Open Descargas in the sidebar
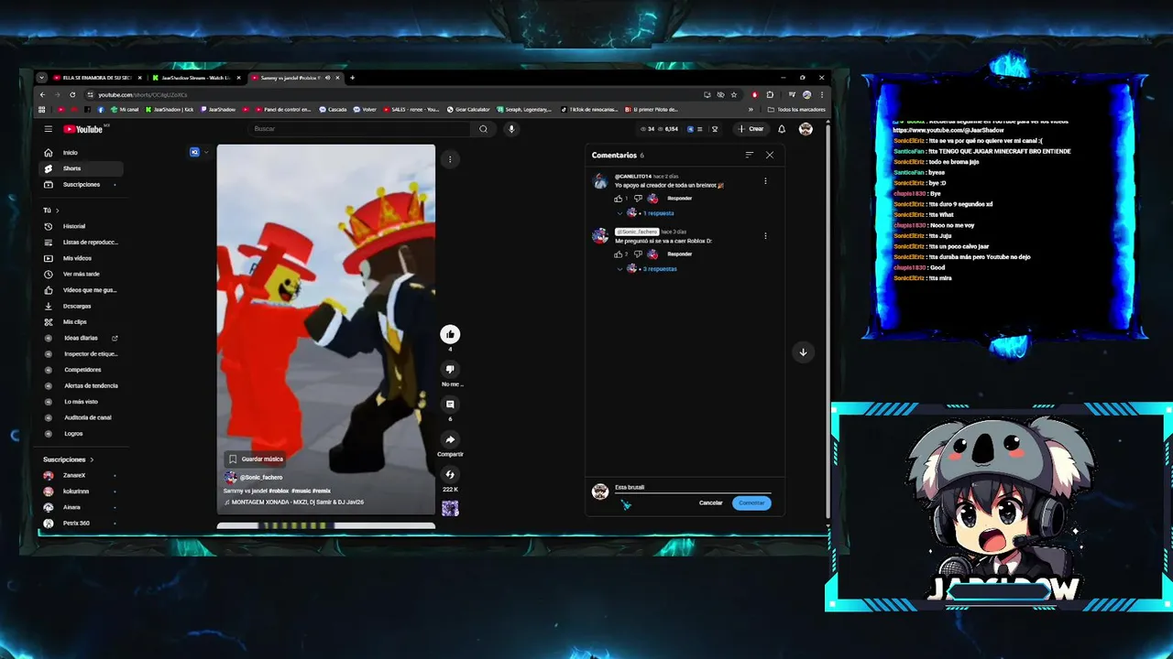Screen dimensions: 1173x659 tap(81, 307)
